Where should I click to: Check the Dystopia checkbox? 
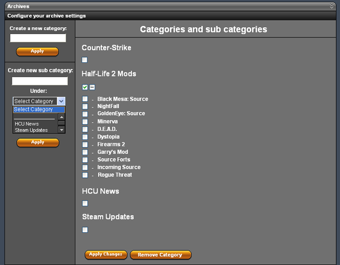click(x=85, y=136)
